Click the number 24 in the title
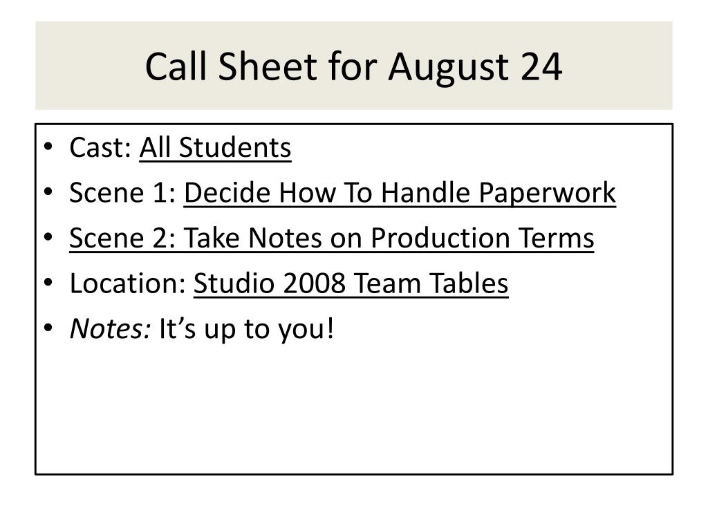 tap(541, 67)
